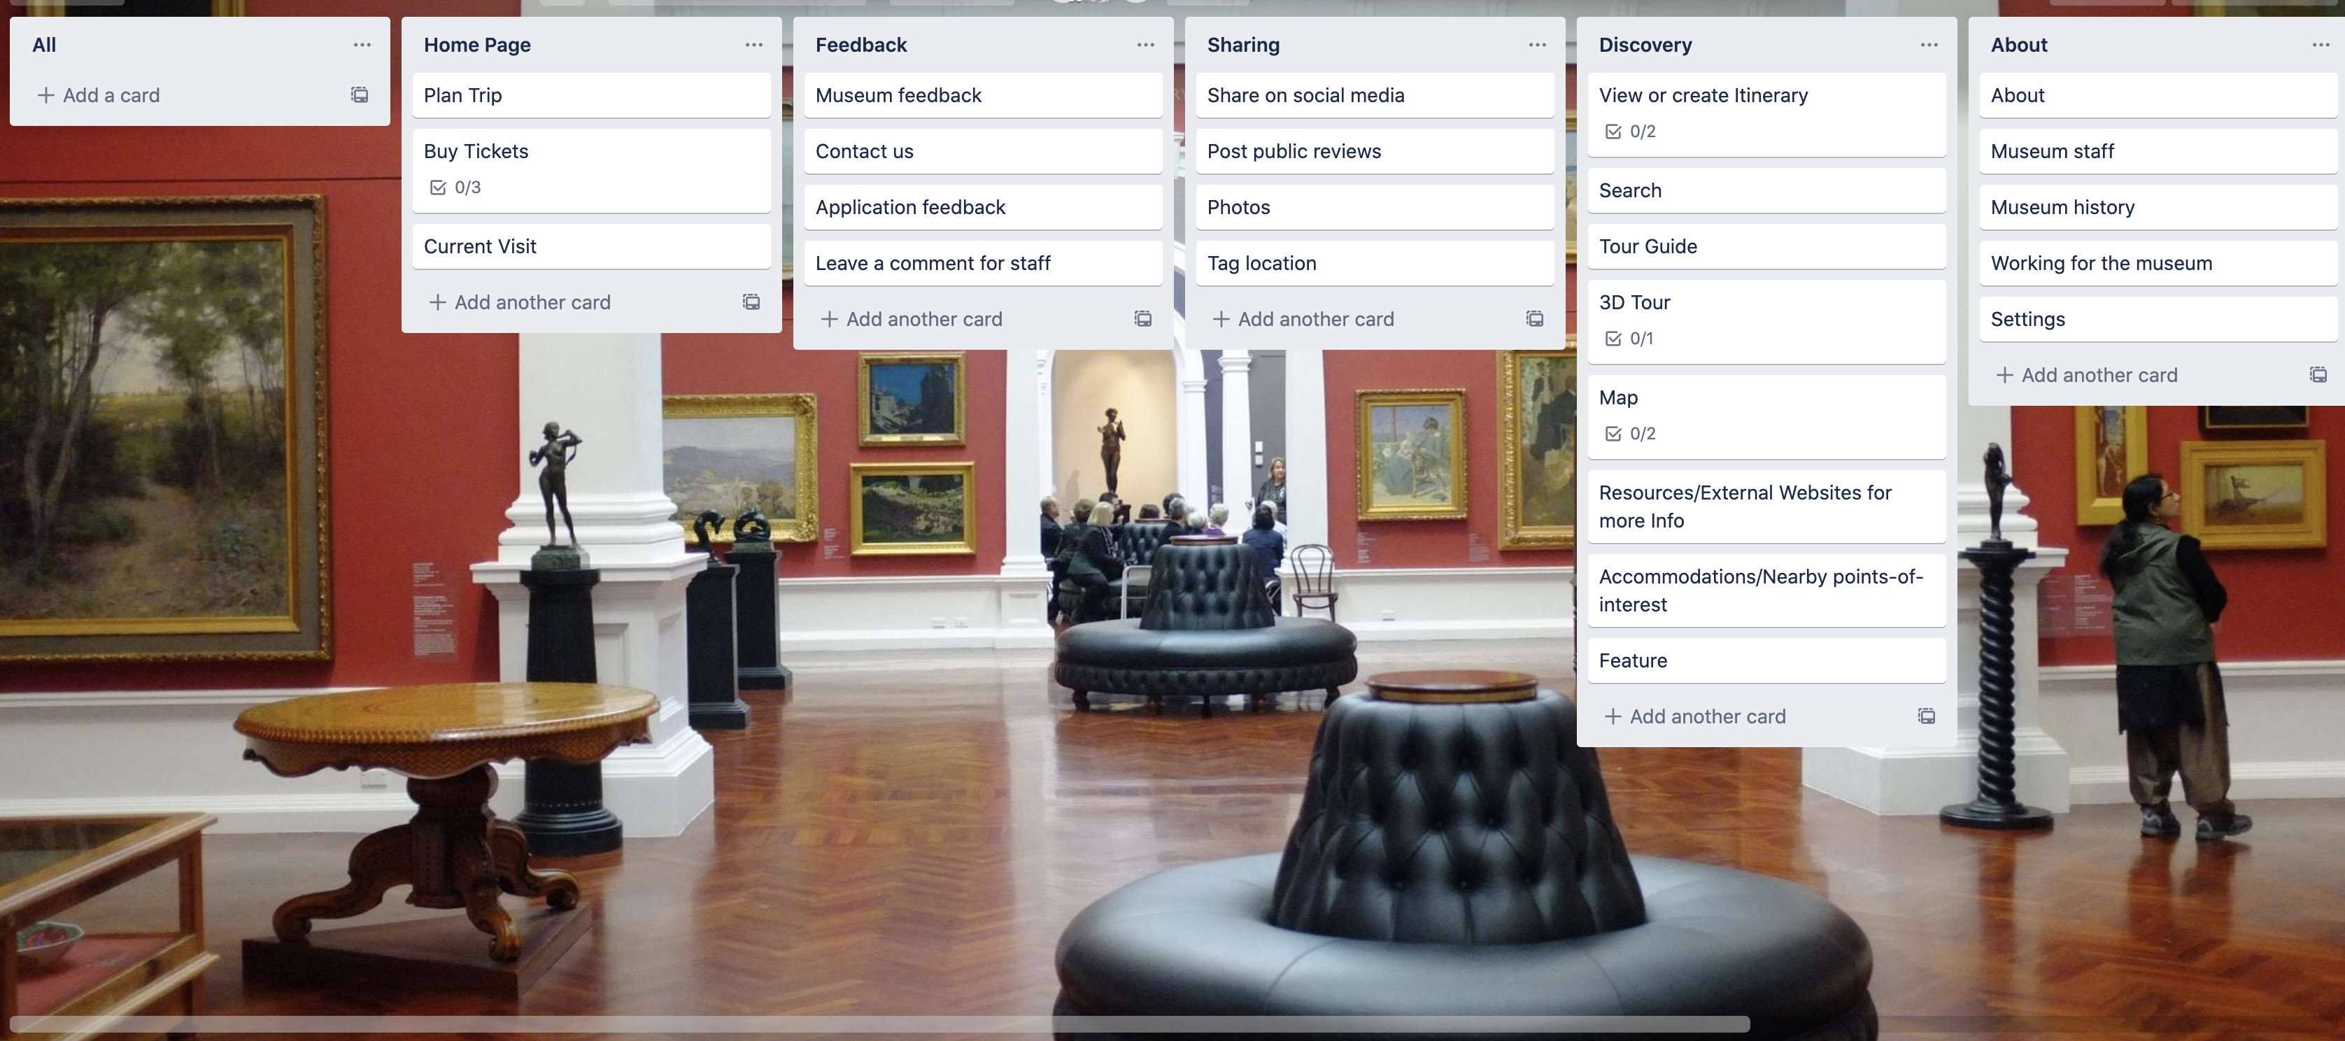This screenshot has width=2345, height=1041.
Task: Click the archive icon on Home Page list
Action: tap(751, 302)
